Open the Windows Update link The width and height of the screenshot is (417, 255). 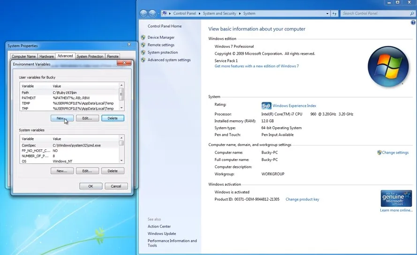coord(162,233)
